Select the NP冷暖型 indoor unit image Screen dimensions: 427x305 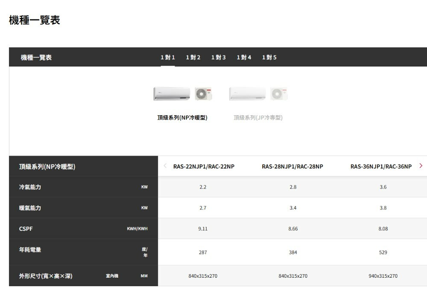(x=172, y=94)
